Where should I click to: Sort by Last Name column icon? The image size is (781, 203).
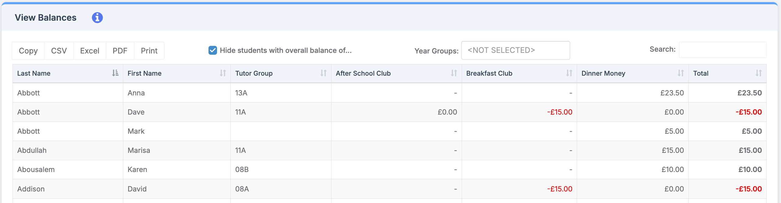[115, 73]
